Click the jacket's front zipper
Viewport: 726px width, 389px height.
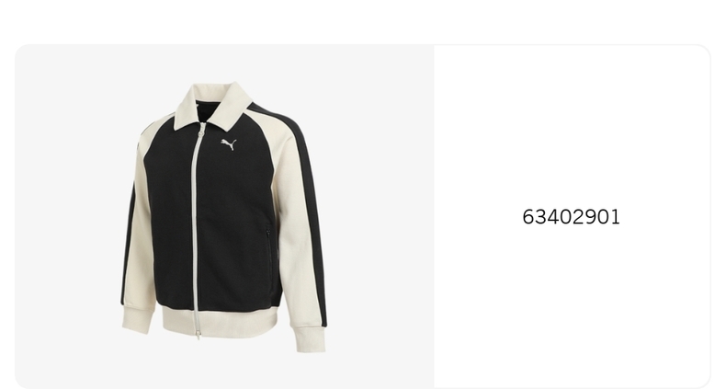point(197,227)
